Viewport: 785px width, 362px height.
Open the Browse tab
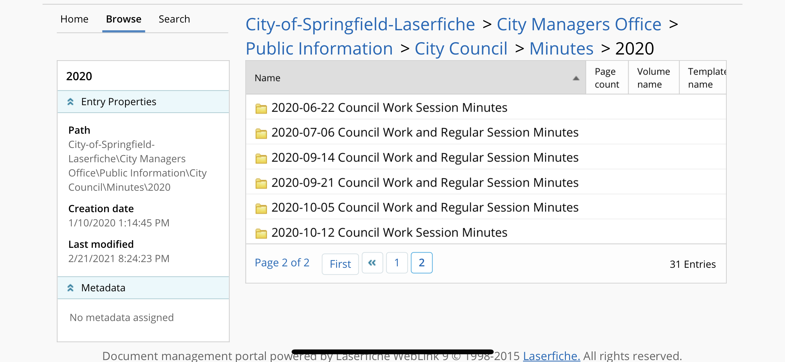click(x=124, y=19)
